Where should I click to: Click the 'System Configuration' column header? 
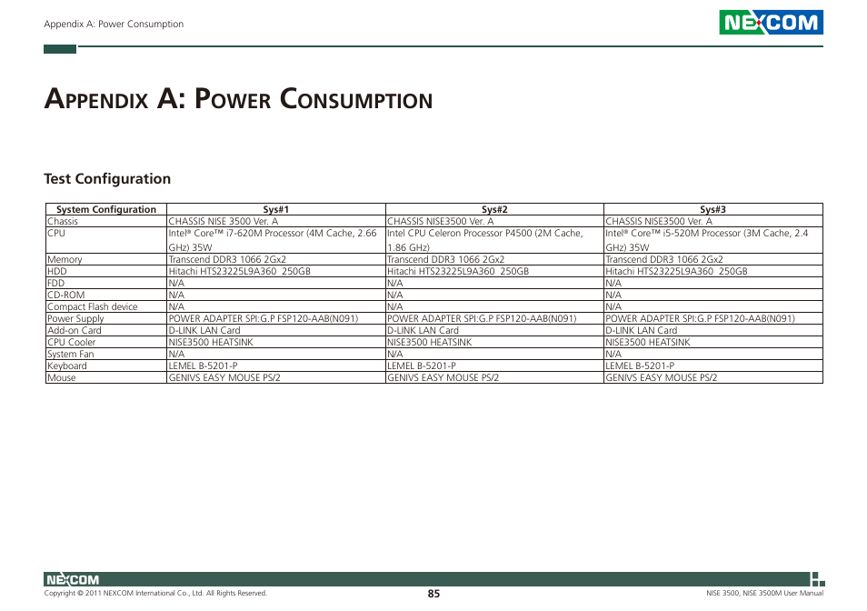click(106, 209)
